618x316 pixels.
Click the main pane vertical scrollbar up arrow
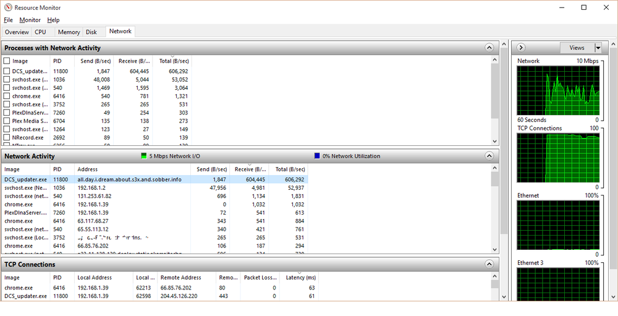[x=504, y=44]
